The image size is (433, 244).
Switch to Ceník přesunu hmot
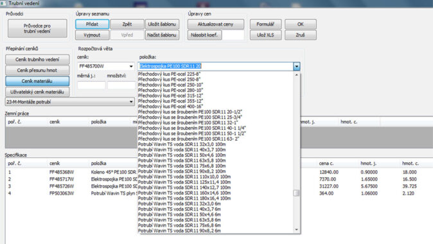(37, 70)
